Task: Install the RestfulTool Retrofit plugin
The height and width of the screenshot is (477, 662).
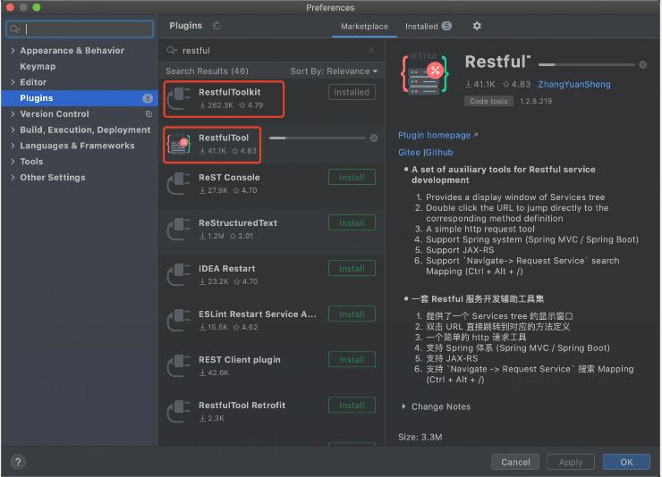Action: click(352, 405)
